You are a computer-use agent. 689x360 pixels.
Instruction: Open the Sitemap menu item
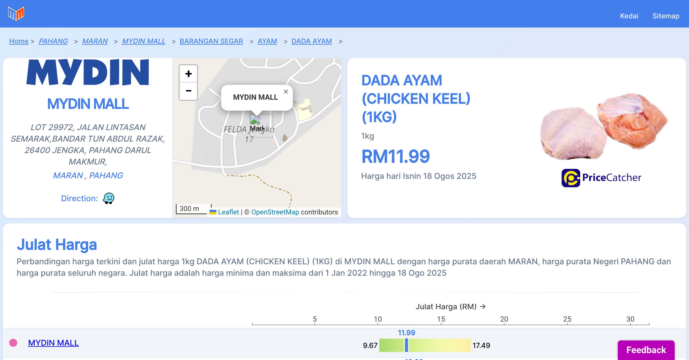click(x=666, y=16)
